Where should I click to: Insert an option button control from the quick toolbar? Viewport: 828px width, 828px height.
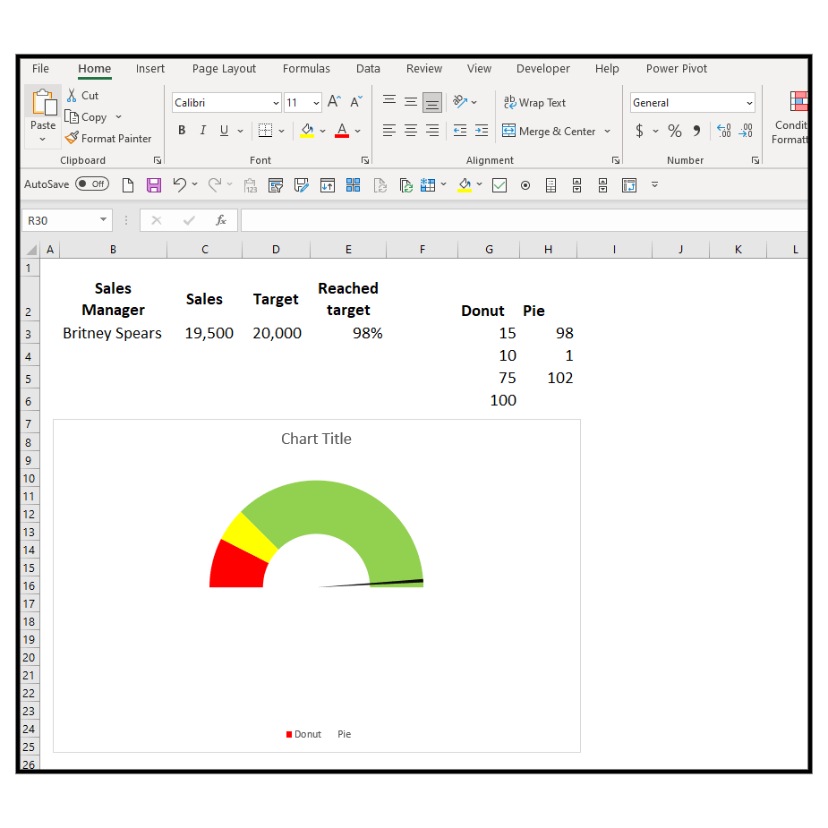[x=525, y=184]
